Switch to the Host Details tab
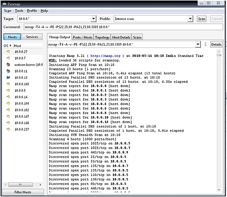The height and width of the screenshot is (197, 227). point(121,37)
